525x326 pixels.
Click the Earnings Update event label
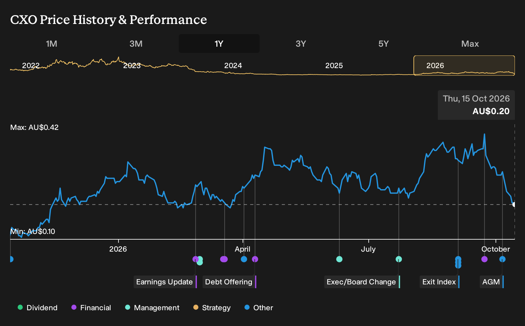click(x=165, y=282)
